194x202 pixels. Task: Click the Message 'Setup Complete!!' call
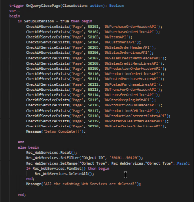click(56, 131)
